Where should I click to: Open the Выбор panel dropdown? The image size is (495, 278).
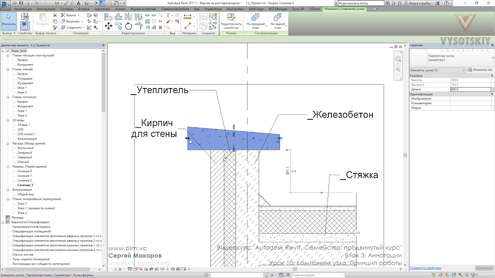click(x=9, y=33)
